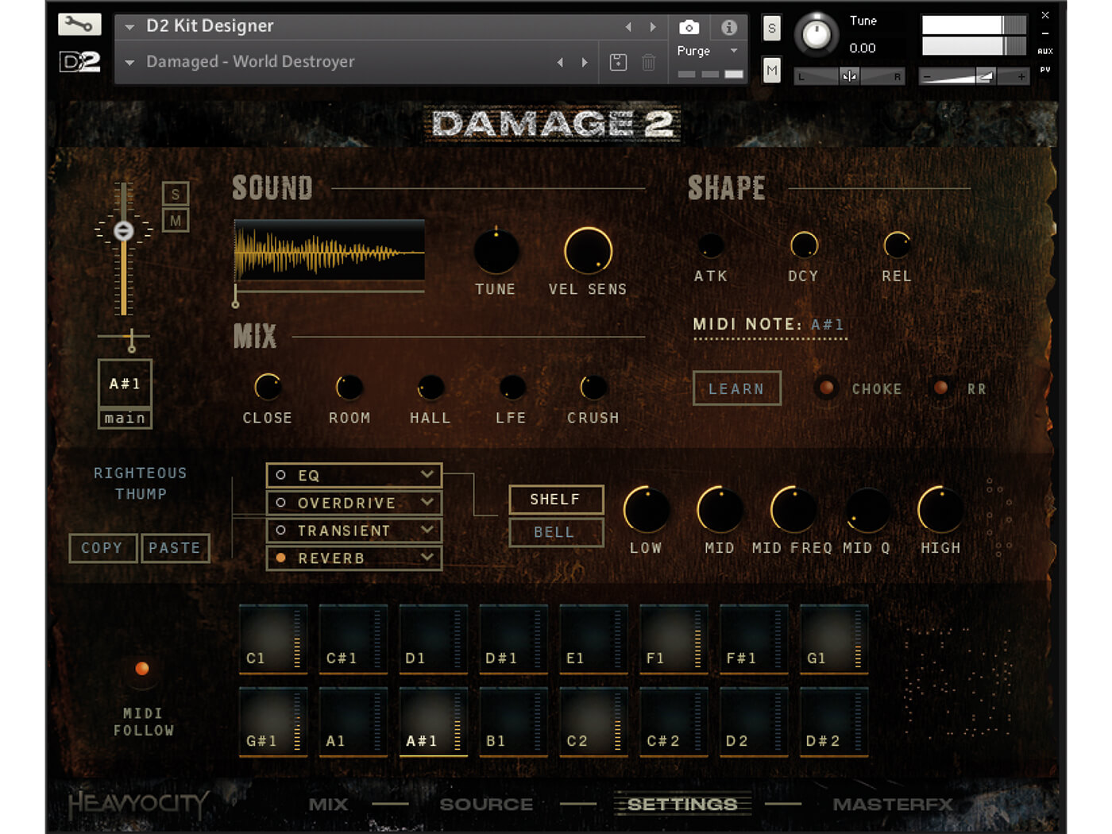Turn the TUNE knob in Sound section
Image resolution: width=1112 pixels, height=834 pixels.
pos(496,252)
